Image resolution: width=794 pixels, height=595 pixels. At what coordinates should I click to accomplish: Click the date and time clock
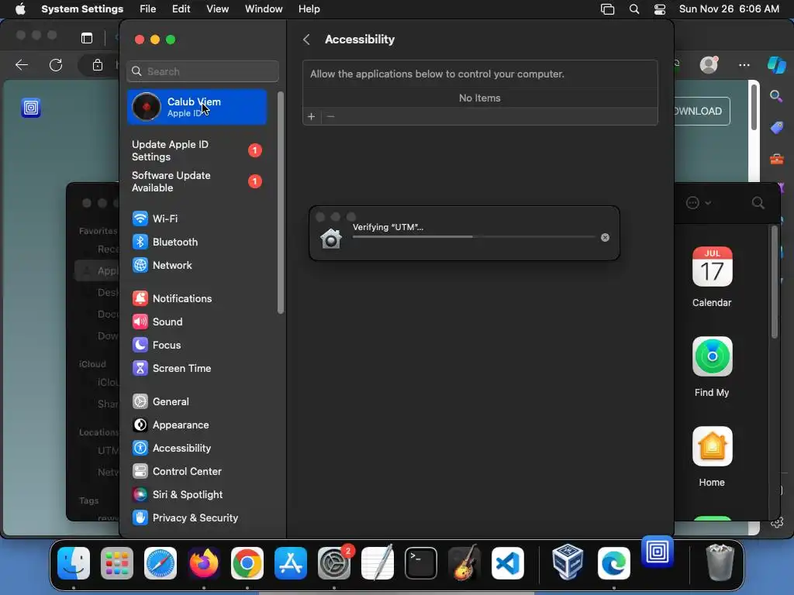tap(729, 9)
